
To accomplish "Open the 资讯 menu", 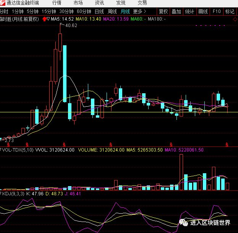I will pos(100,3).
